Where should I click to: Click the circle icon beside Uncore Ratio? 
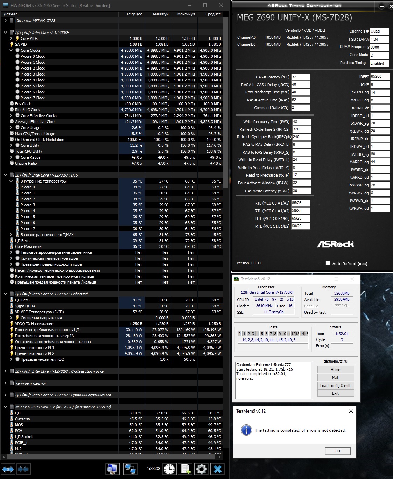point(12,163)
